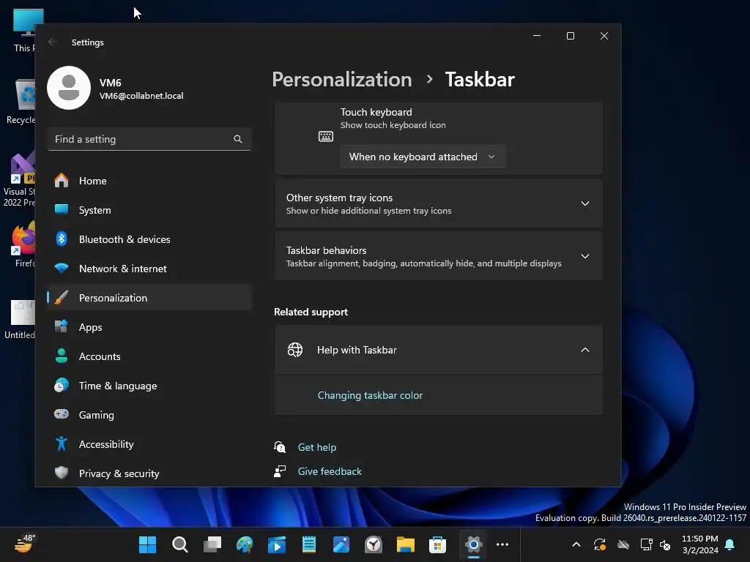Expand Taskbar behaviors section
Screen dimensions: 750x562
(x=438, y=256)
